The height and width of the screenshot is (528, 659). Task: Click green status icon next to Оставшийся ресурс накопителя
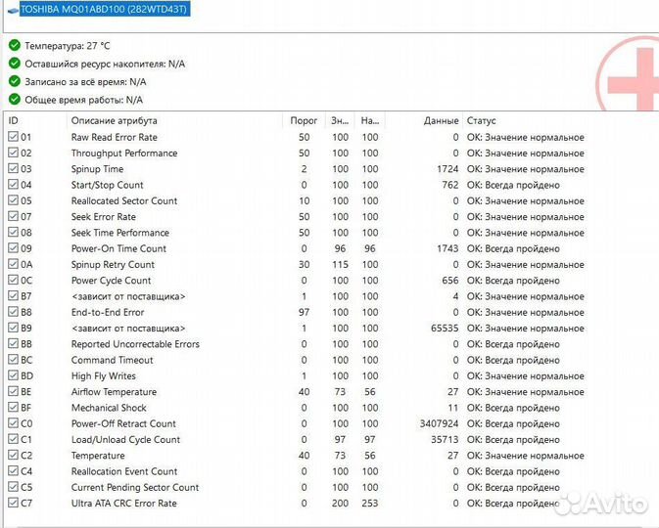[14, 64]
